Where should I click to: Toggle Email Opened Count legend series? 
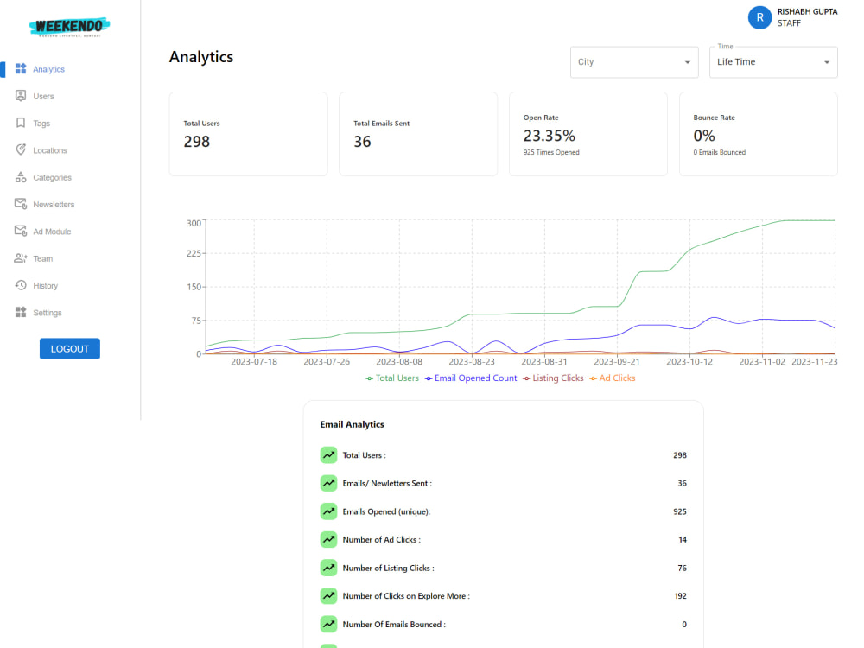tap(471, 378)
